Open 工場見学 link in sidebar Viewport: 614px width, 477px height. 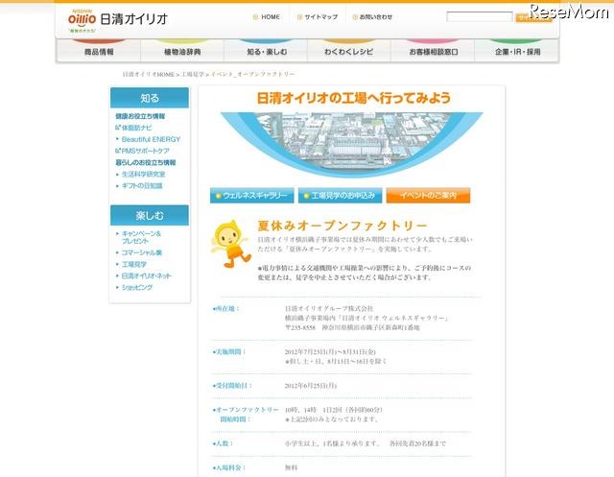(133, 264)
